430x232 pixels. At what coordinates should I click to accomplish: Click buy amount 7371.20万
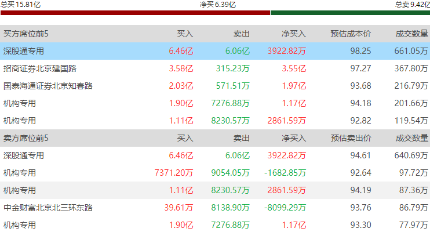point(174,173)
